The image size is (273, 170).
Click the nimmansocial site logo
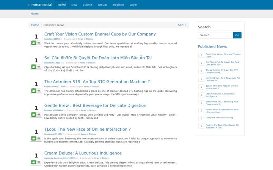click(40, 5)
